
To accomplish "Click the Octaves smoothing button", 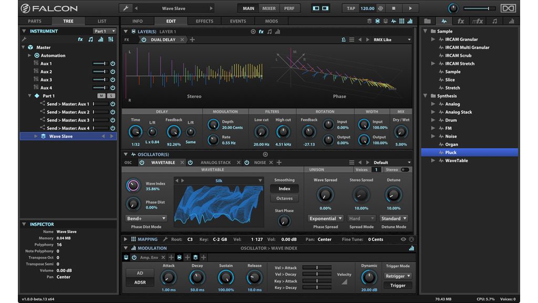I will point(284,198).
